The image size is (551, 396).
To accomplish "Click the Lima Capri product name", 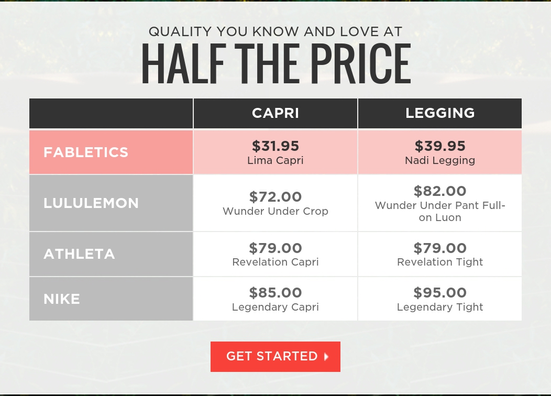I will (x=275, y=161).
